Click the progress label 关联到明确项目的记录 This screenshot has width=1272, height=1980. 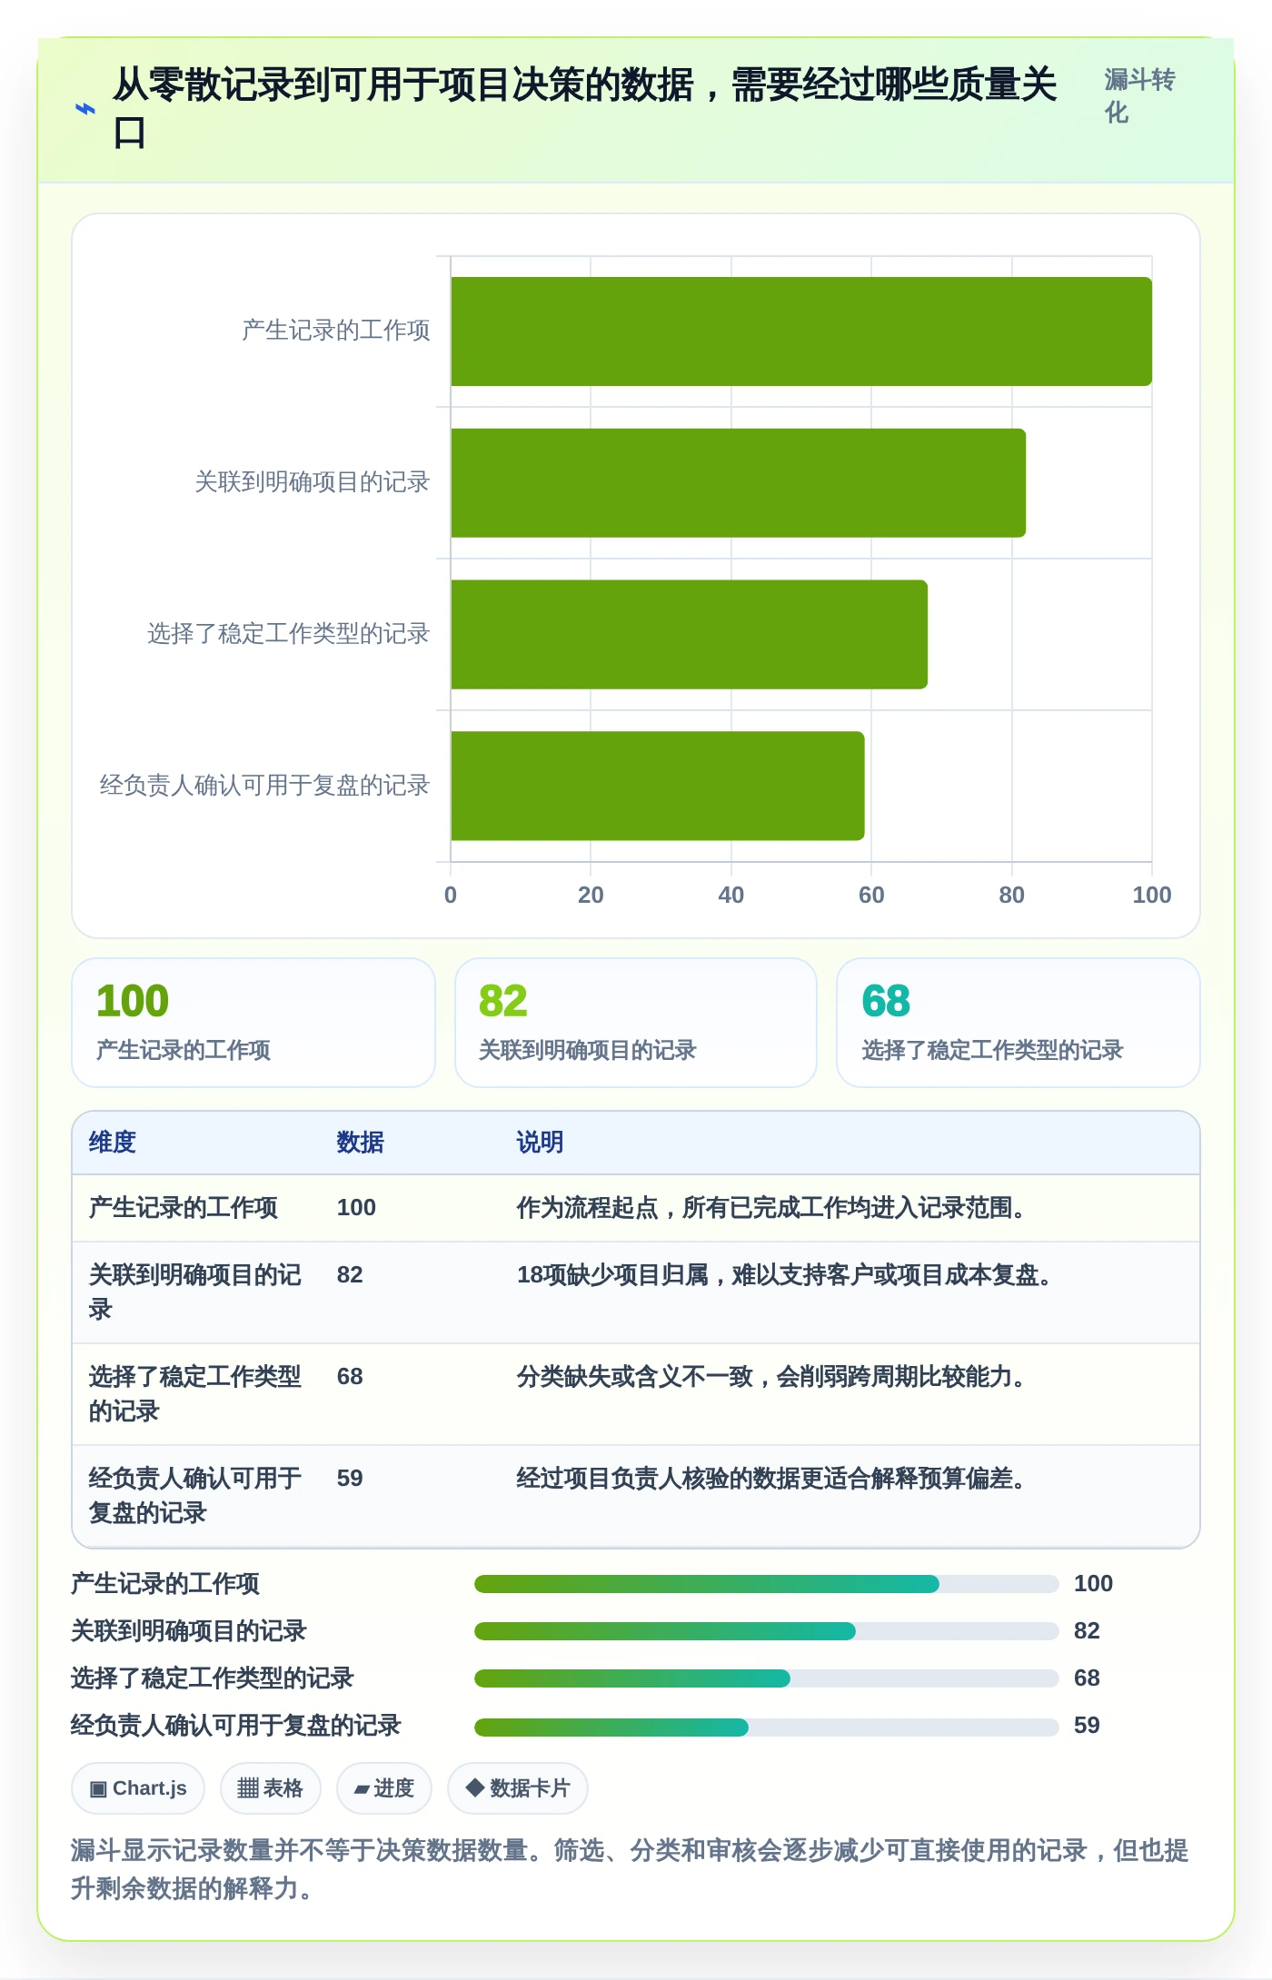[x=189, y=1630]
